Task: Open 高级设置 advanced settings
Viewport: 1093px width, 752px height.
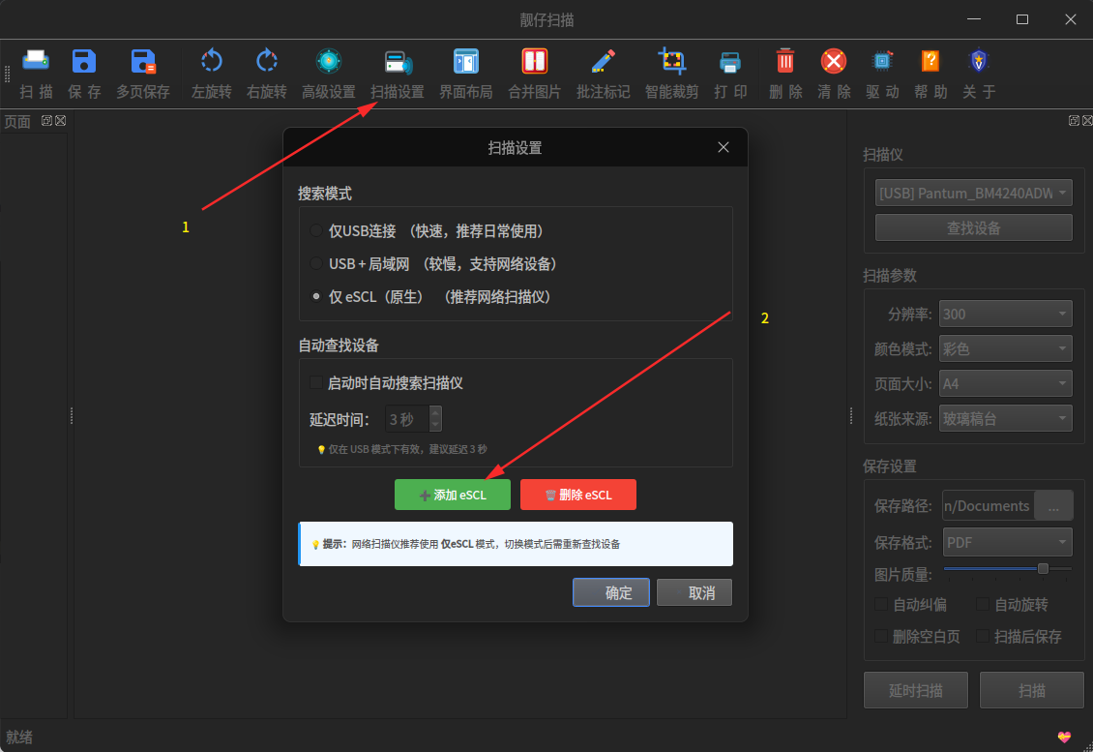Action: (328, 61)
